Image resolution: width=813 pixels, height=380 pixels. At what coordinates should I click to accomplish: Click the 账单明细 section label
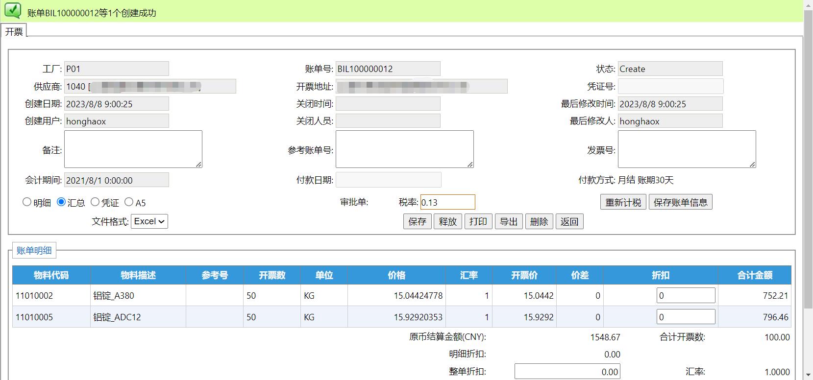pyautogui.click(x=34, y=250)
